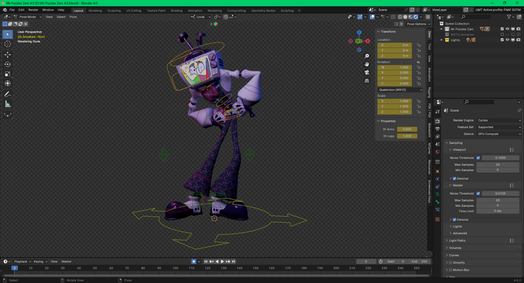Image resolution: width=524 pixels, height=283 pixels.
Task: Select the Move tool
Action: point(8,55)
